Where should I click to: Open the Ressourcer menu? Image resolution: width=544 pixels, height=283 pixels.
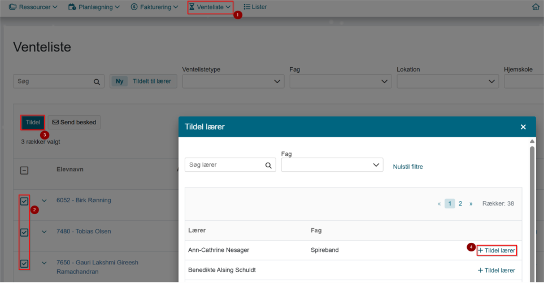coord(33,7)
